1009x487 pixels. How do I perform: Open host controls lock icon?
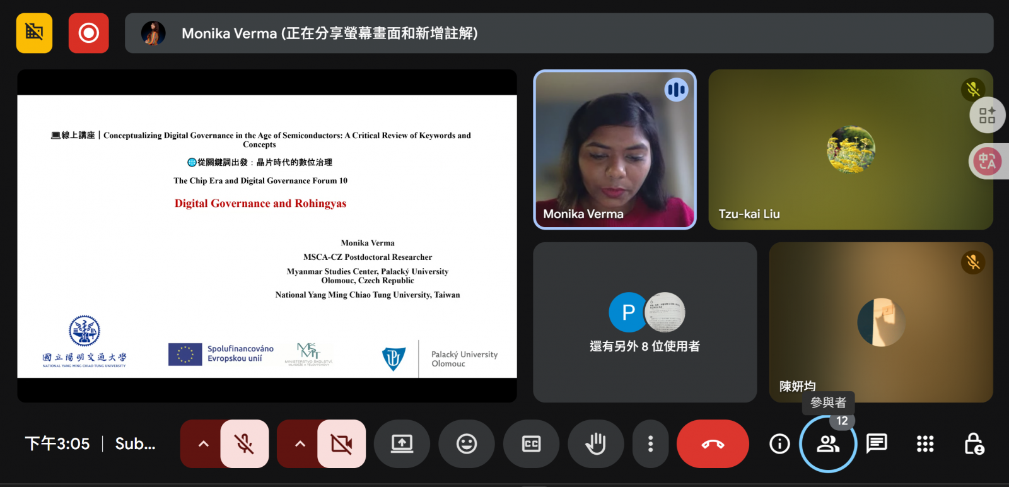[x=974, y=444]
